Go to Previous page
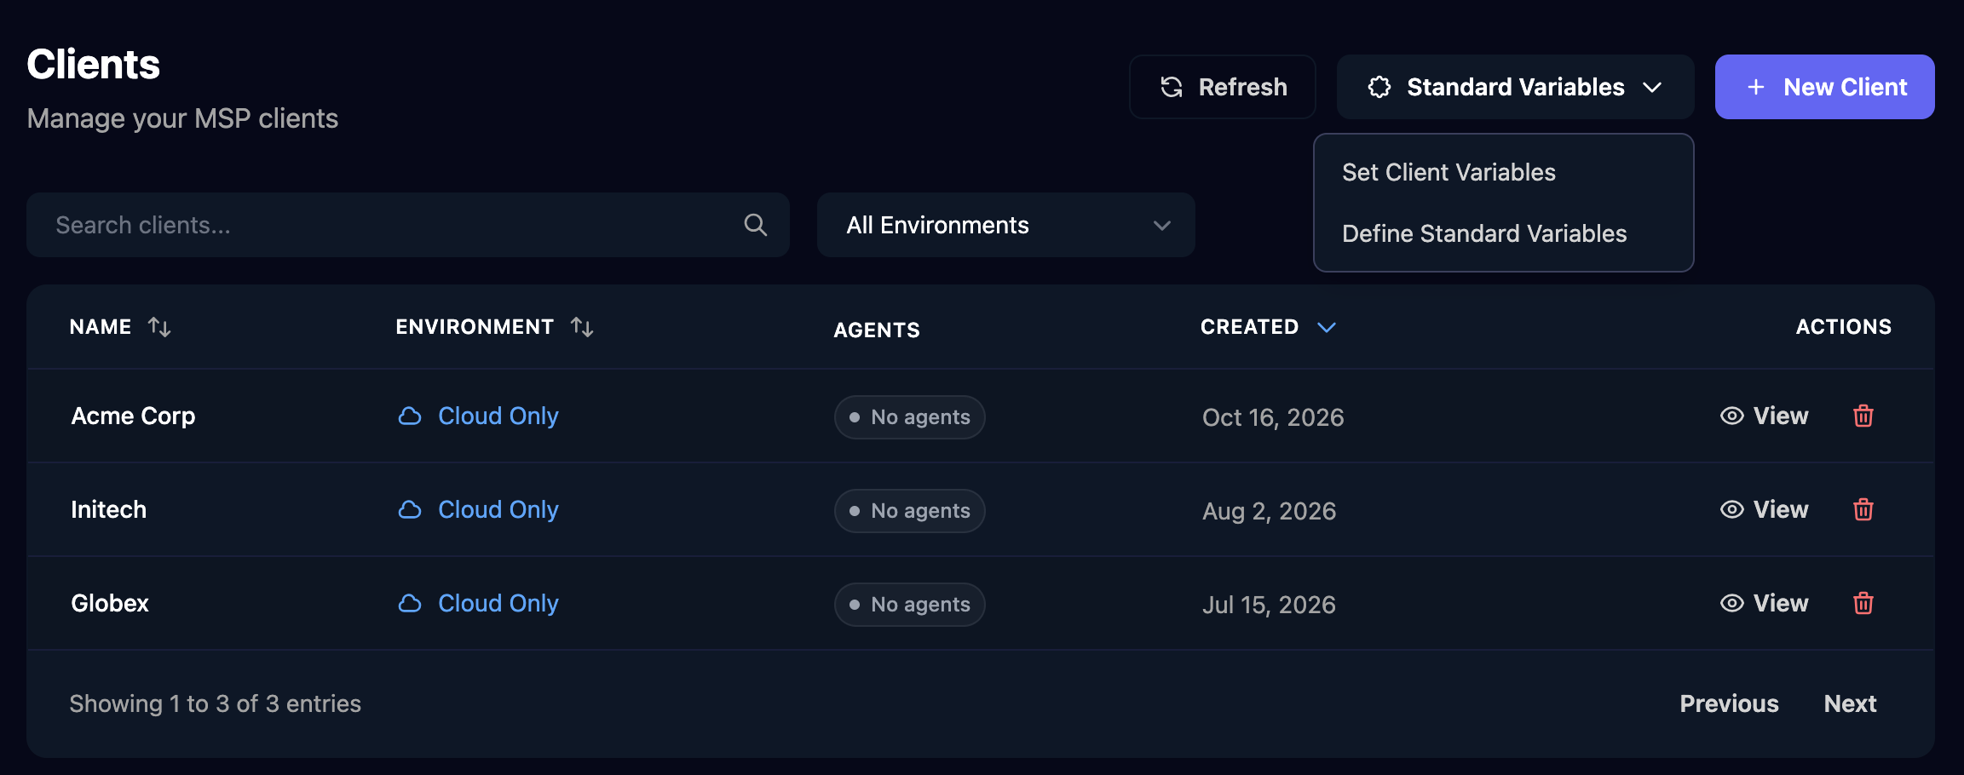1964x775 pixels. 1729,703
